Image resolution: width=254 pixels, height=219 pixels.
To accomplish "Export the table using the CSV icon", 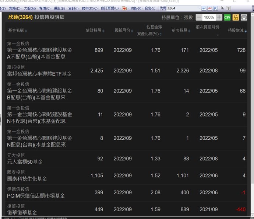I will point(227,17).
